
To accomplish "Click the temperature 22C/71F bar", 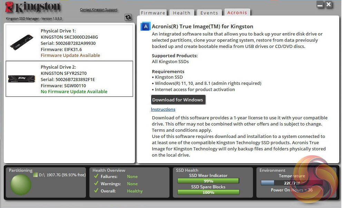I will pyautogui.click(x=292, y=183).
